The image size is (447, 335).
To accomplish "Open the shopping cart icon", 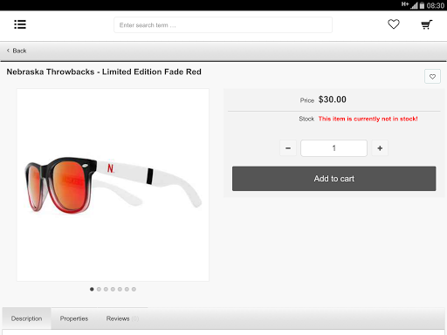I will point(427,24).
